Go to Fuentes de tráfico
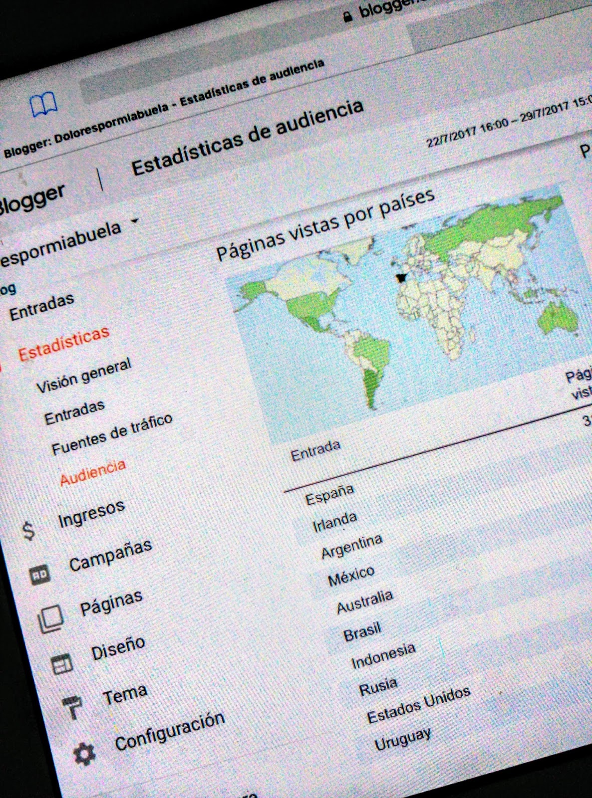Image resolution: width=592 pixels, height=798 pixels. pyautogui.click(x=112, y=434)
